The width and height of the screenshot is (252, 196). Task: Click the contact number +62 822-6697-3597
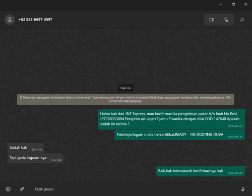[35, 20]
